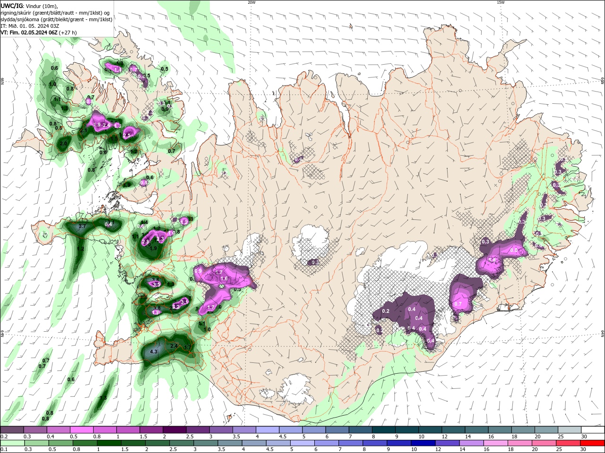The width and height of the screenshot is (605, 453).
Task: Click the '2.0' rain value on the Westfjords coast
Action: [63, 143]
